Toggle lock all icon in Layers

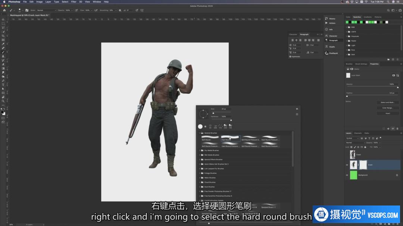[x=365, y=147]
